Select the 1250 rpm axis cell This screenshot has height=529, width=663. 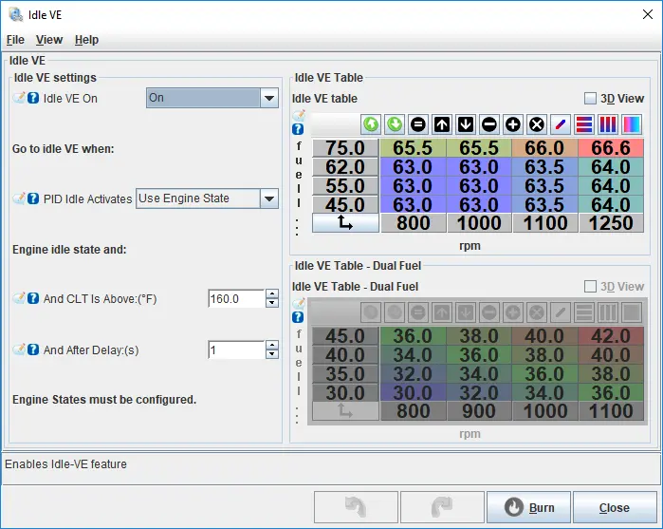click(x=611, y=223)
